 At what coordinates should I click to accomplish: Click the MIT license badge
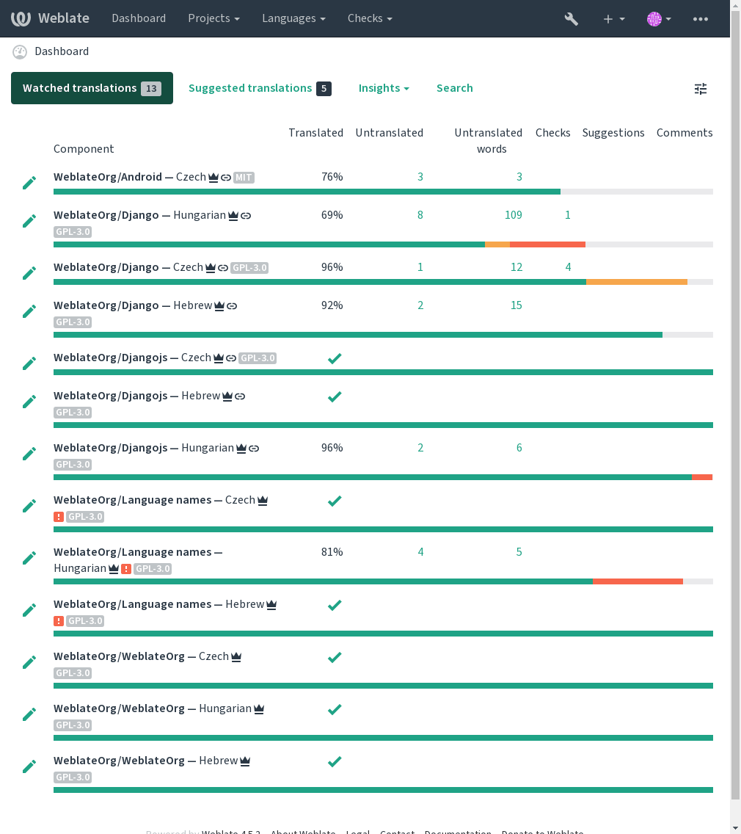point(244,178)
